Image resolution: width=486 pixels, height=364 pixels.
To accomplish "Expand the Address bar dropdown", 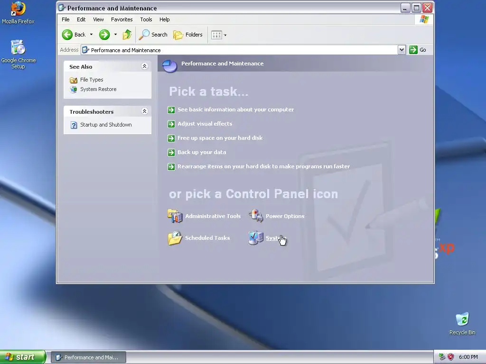I will (x=402, y=50).
